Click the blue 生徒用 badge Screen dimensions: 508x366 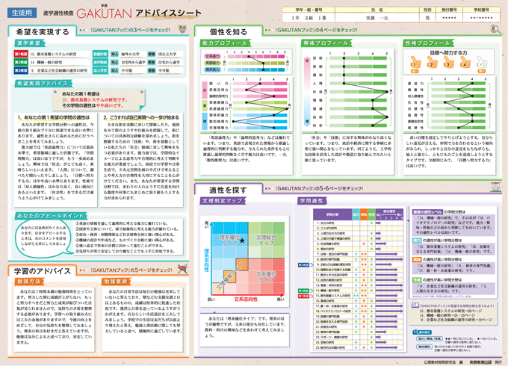(x=22, y=13)
